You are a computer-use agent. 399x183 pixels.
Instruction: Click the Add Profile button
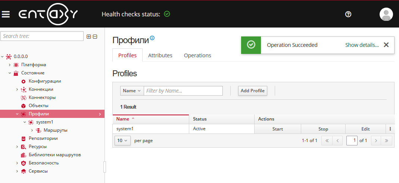pyautogui.click(x=252, y=91)
